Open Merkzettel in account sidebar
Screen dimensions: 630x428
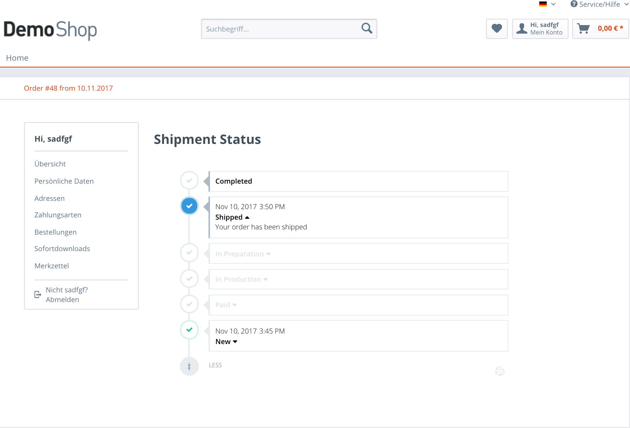52,266
